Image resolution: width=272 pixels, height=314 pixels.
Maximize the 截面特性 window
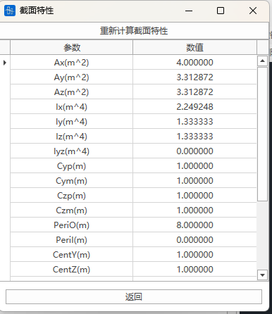(x=221, y=11)
